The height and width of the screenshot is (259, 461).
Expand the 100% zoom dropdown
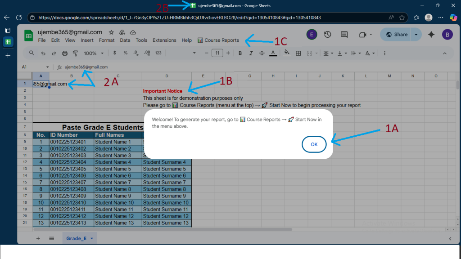tap(92, 53)
